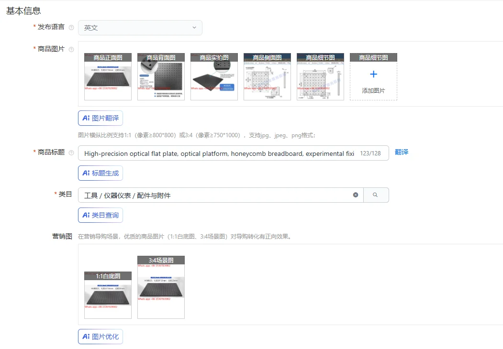Select the 商品侧面图 thumbnail
This screenshot has width=503, height=349.
267,76
